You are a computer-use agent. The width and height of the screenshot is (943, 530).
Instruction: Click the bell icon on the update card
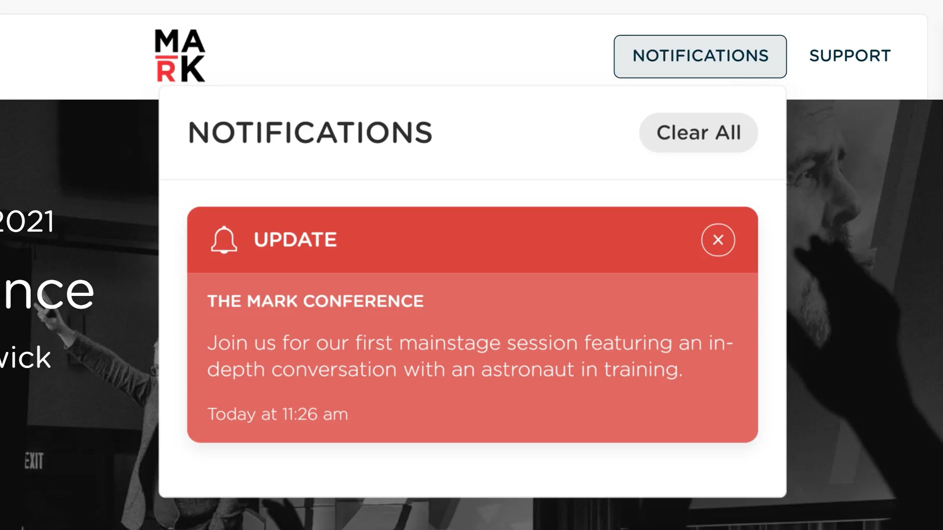pos(224,240)
